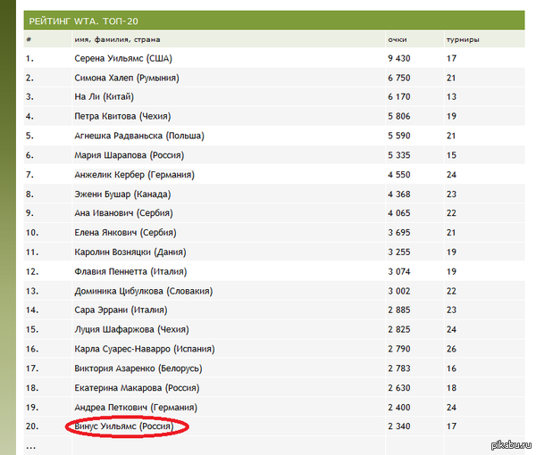
Task: Open Каролин Возняцки (Дания) entry
Action: (130, 252)
